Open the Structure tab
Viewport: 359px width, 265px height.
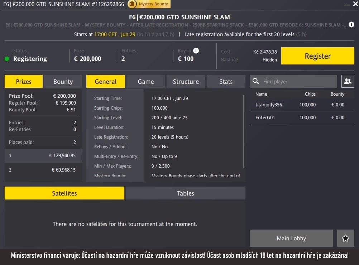tap(186, 81)
